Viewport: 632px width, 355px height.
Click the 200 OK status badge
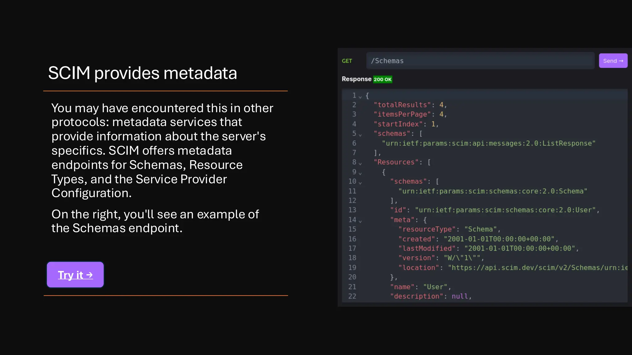[x=383, y=79]
